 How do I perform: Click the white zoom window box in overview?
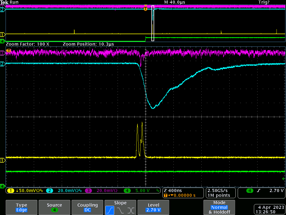click(153, 23)
